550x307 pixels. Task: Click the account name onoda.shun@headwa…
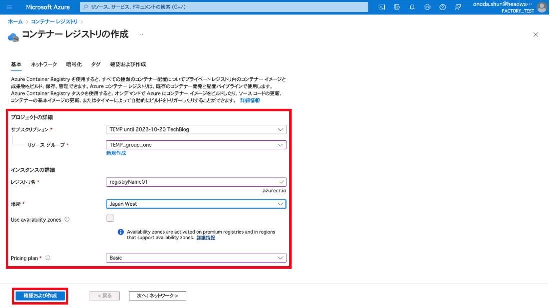(502, 4)
